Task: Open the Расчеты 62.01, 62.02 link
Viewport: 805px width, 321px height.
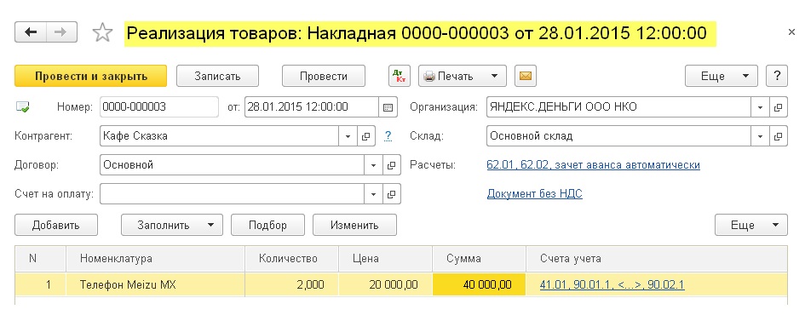Action: 593,165
